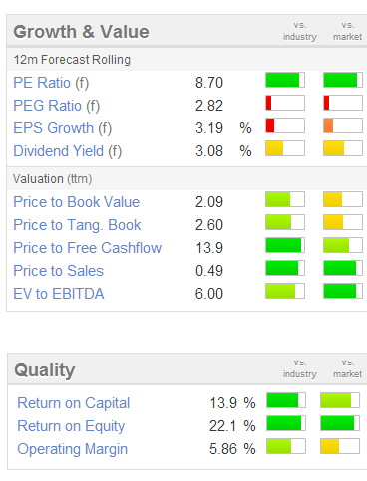Open Price to Book Value link
This screenshot has width=367, height=481.
click(x=76, y=202)
